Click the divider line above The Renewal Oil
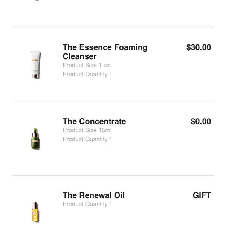 tap(113, 175)
